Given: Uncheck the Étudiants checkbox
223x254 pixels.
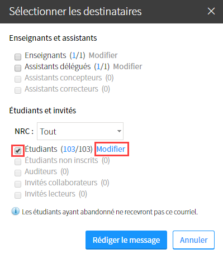Looking at the screenshot, I should point(18,151).
